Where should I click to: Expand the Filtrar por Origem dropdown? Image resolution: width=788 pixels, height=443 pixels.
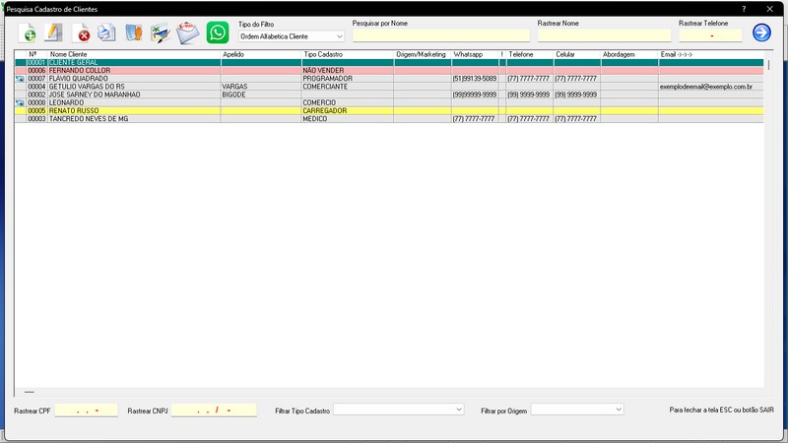(x=577, y=409)
